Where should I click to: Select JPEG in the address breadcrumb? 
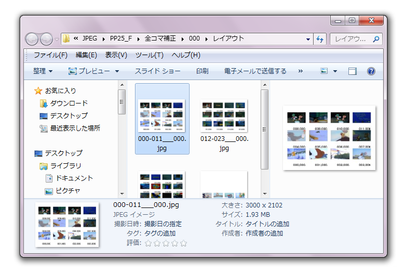coord(90,38)
